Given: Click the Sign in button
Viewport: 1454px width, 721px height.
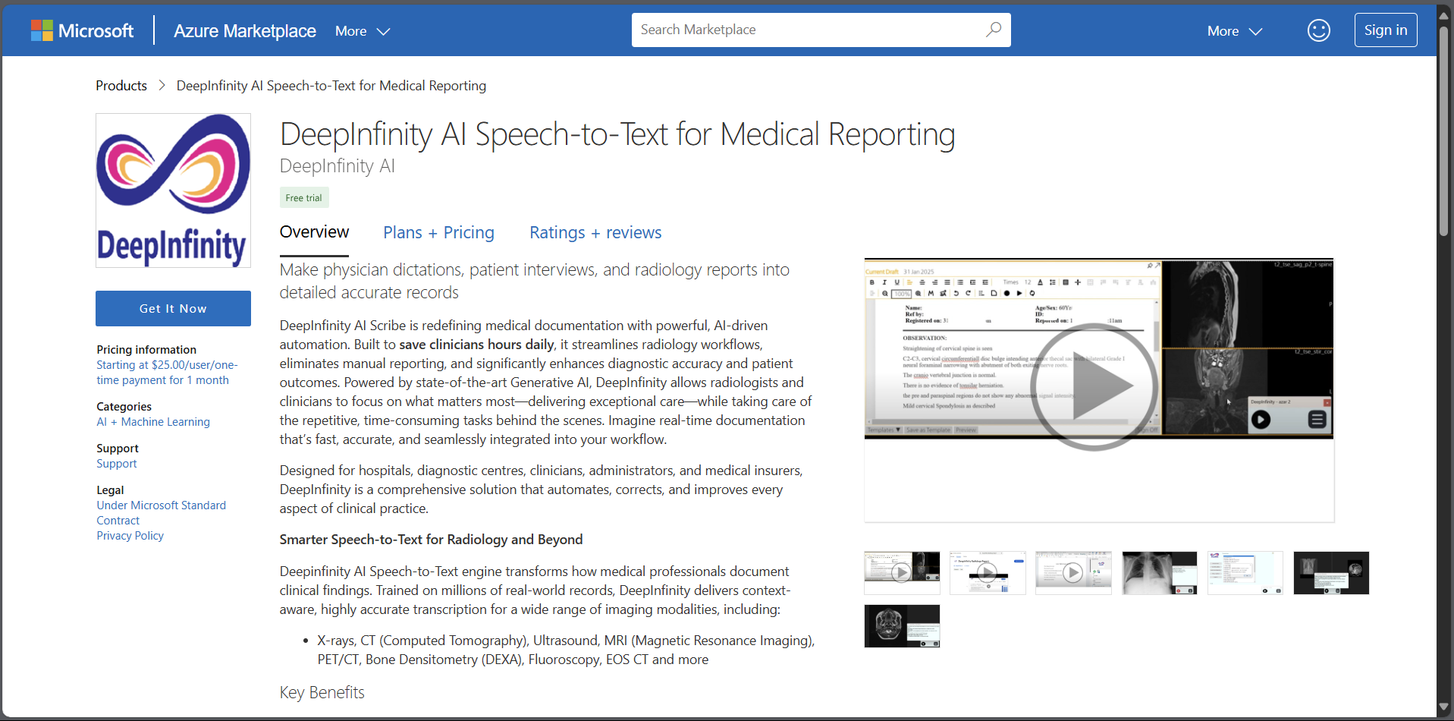Looking at the screenshot, I should tap(1385, 30).
